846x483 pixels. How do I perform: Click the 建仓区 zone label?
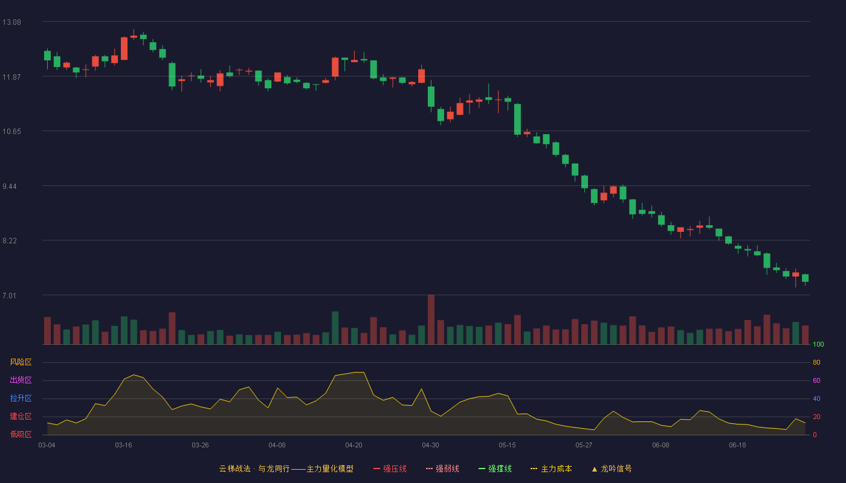21,417
